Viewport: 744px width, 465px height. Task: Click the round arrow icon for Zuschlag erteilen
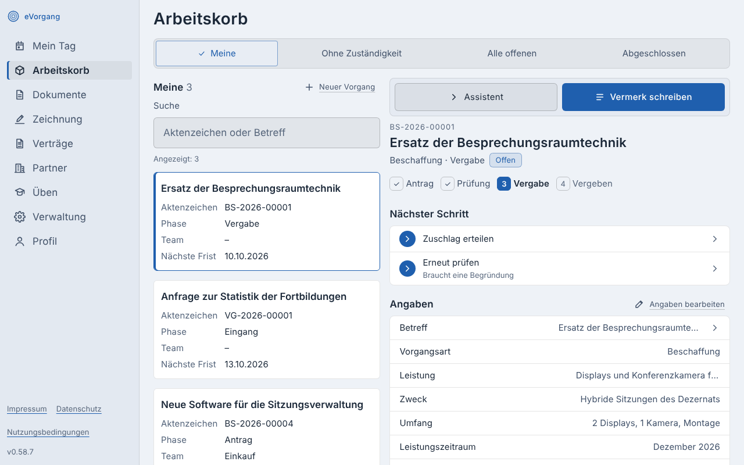[407, 239]
